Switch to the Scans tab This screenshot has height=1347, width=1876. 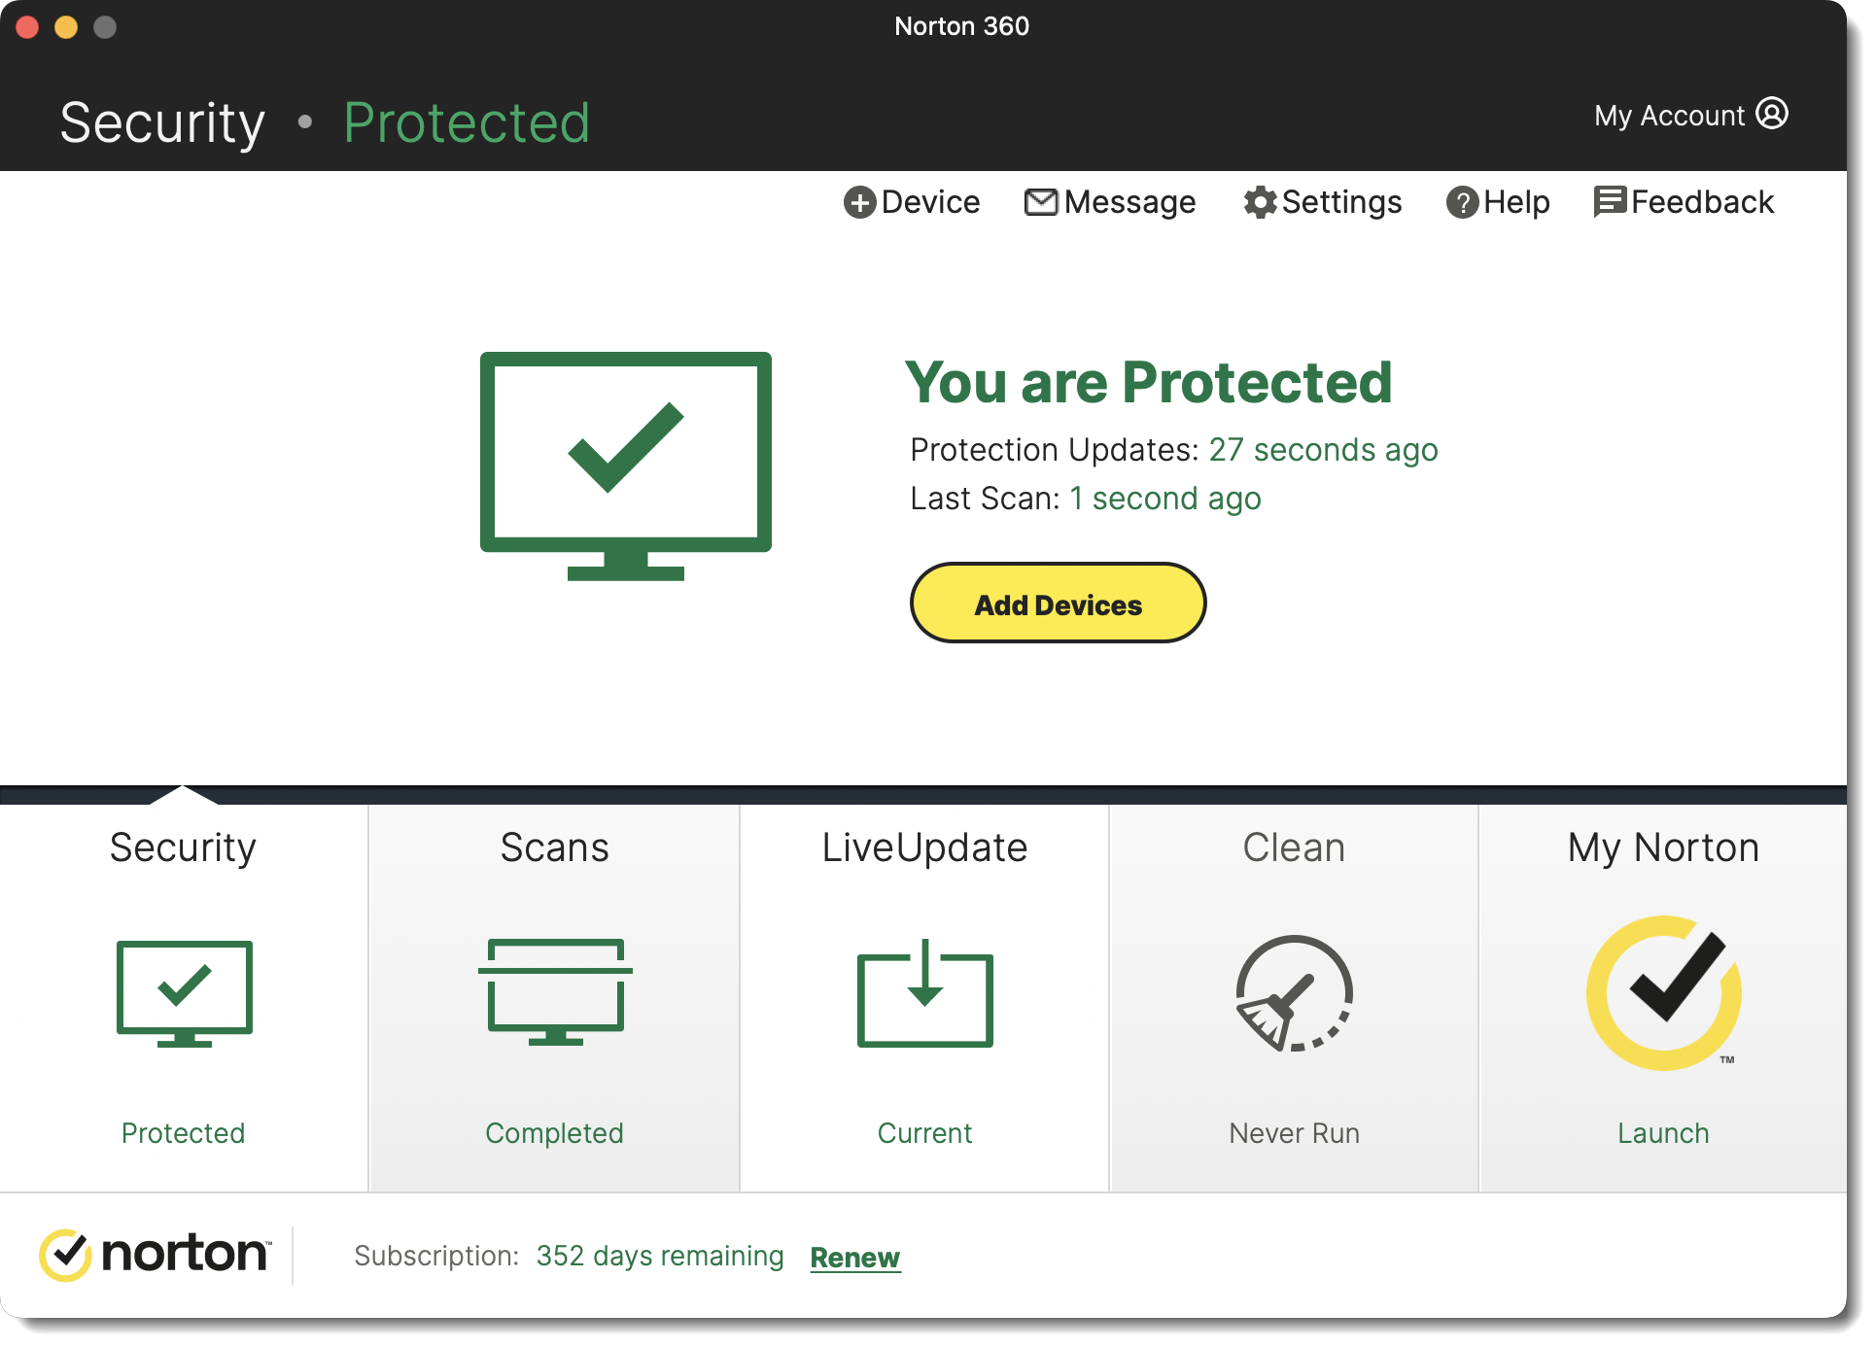[x=554, y=847]
